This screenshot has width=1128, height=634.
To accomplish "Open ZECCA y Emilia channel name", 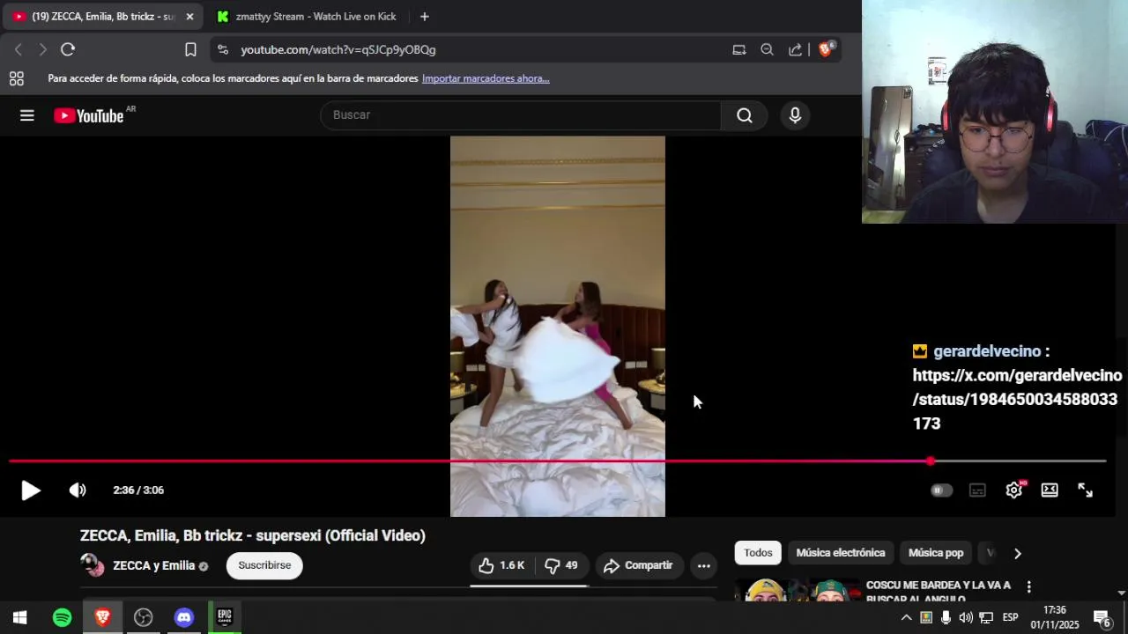I will point(153,565).
